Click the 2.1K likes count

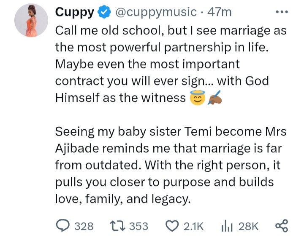(194, 226)
